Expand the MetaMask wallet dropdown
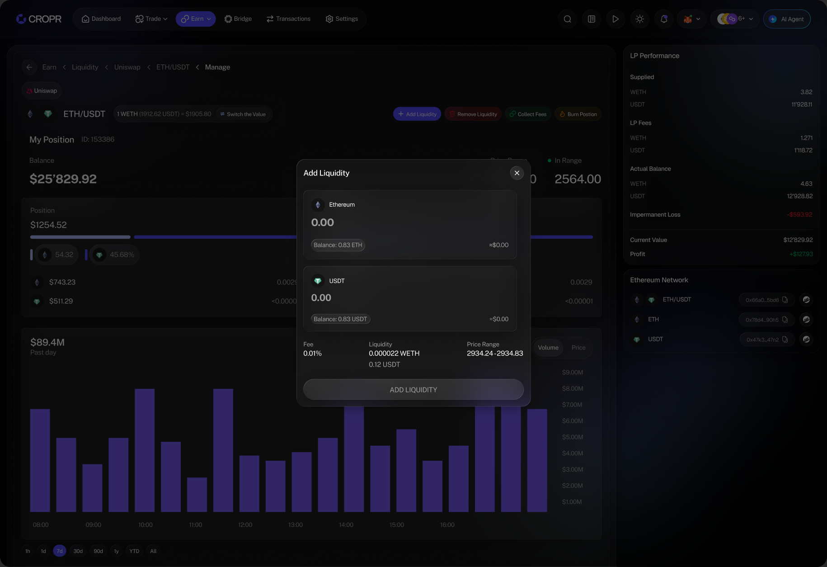827x567 pixels. 692,19
